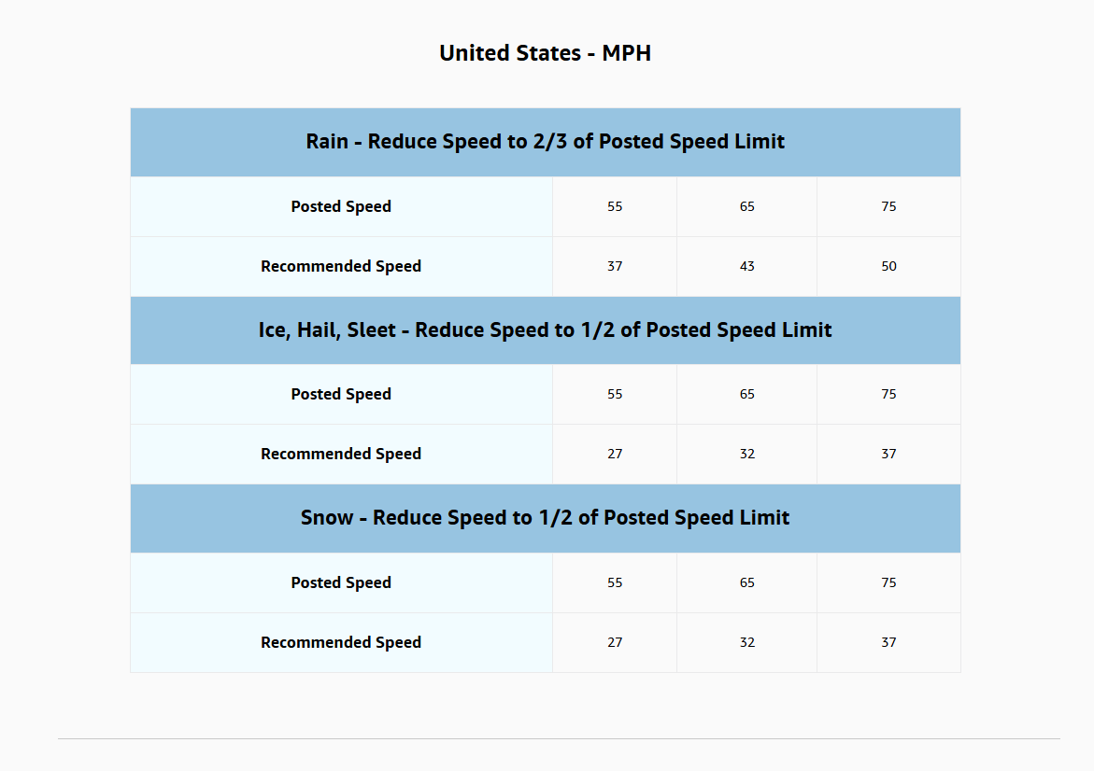
Task: Click the "United States - MPH" heading
Action: 545,53
